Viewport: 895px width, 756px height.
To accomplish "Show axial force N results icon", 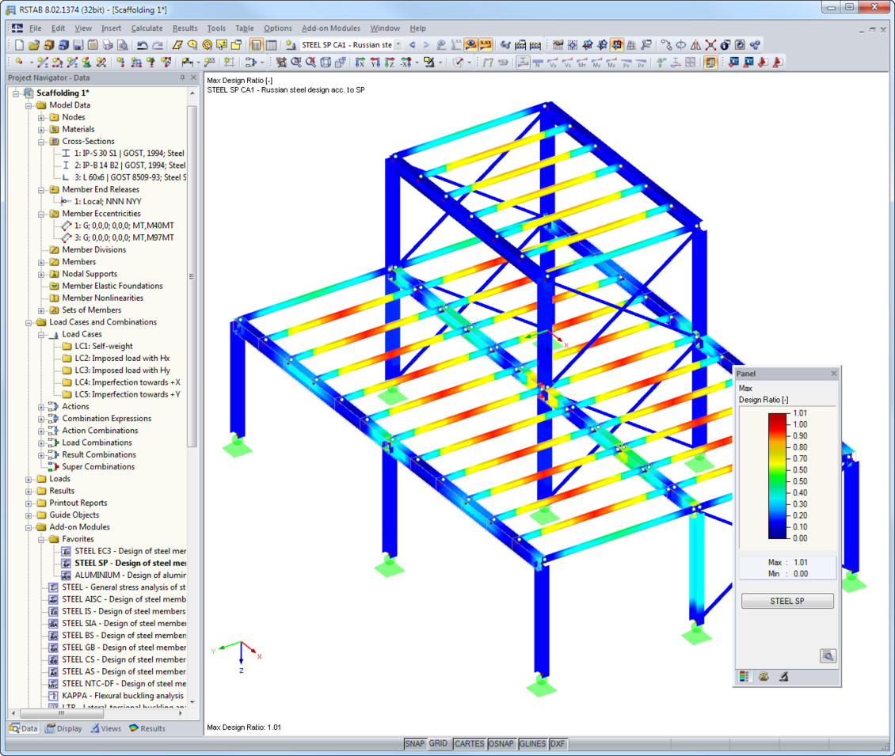I will coord(538,63).
